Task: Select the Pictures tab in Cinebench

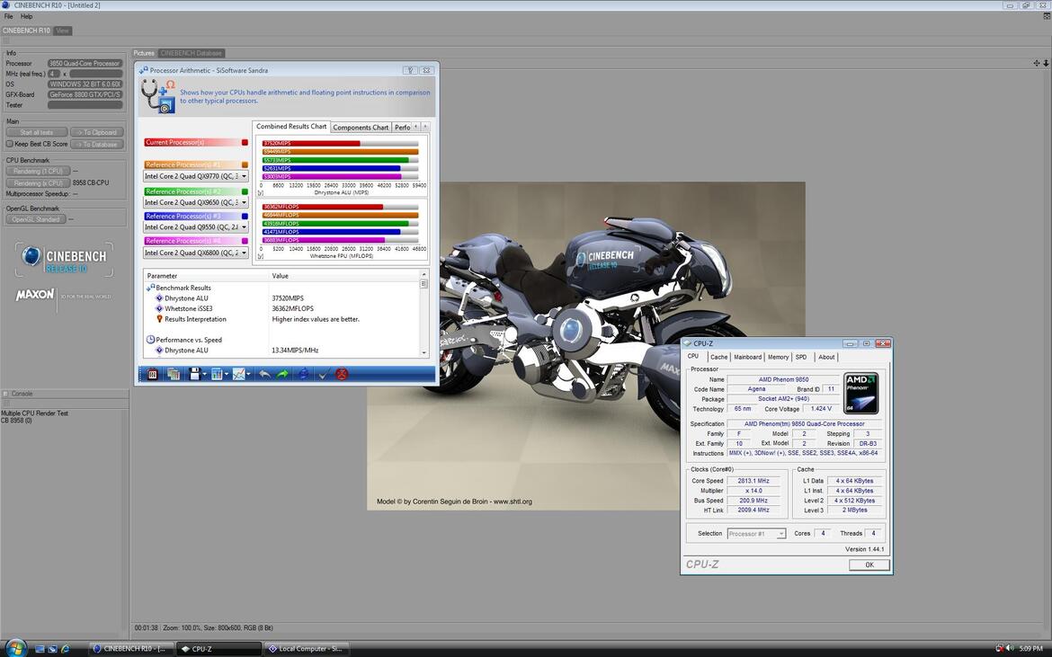Action: tap(144, 53)
